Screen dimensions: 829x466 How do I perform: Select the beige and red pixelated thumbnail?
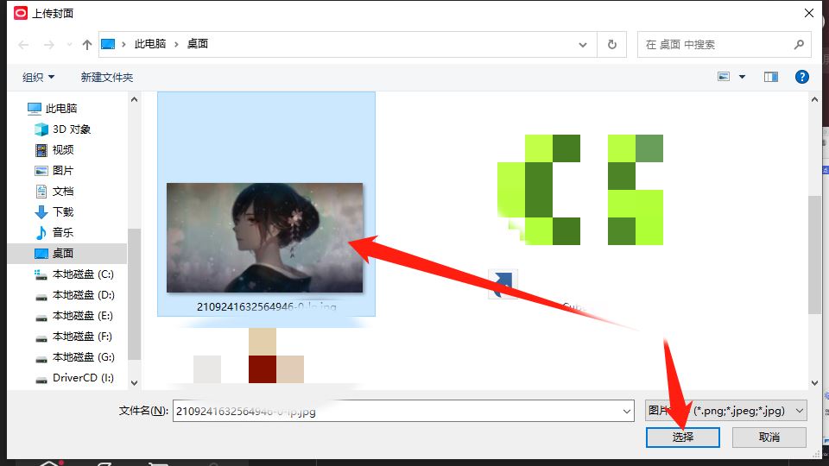coord(249,356)
